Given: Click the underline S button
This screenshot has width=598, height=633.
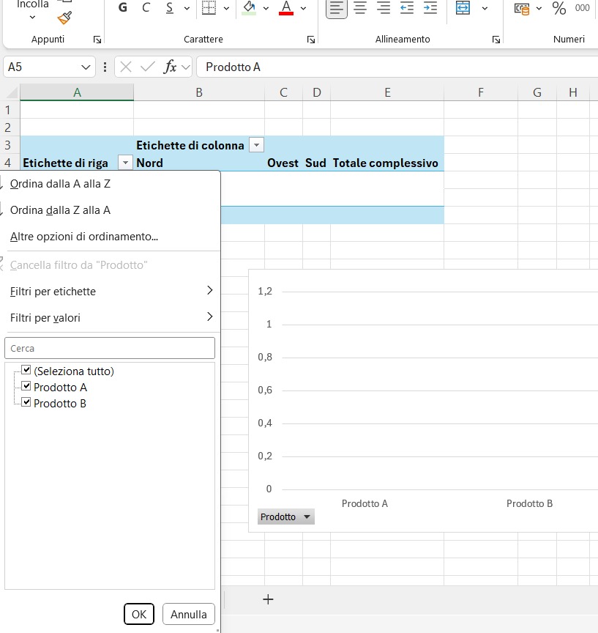Looking at the screenshot, I should coord(170,8).
